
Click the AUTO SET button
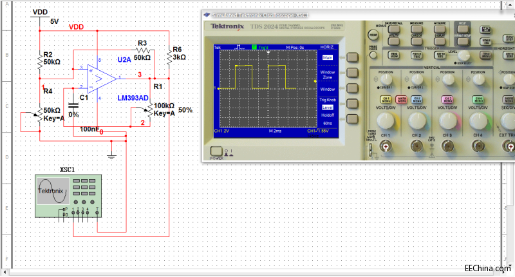click(486, 30)
